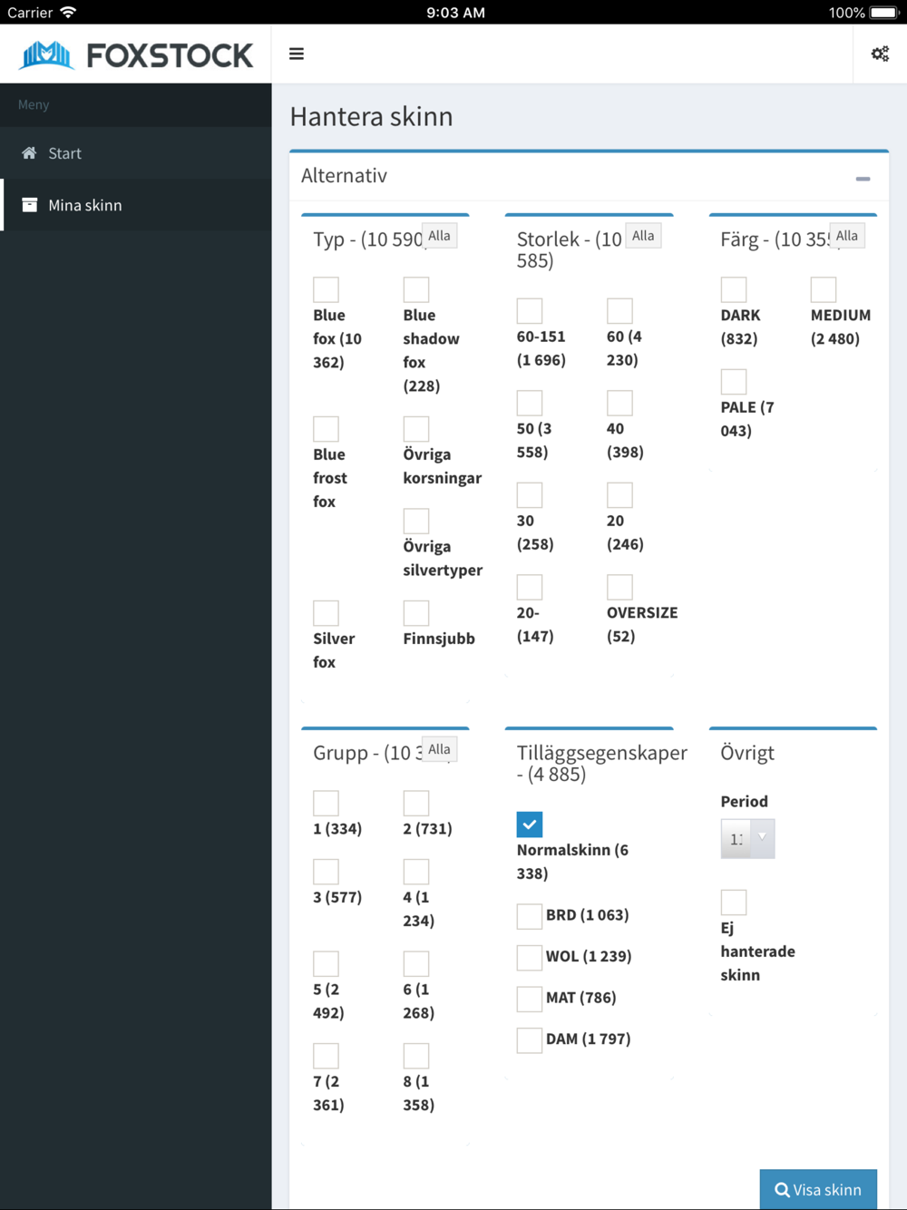
Task: Check the Blue frost fox checkbox
Action: tap(326, 429)
